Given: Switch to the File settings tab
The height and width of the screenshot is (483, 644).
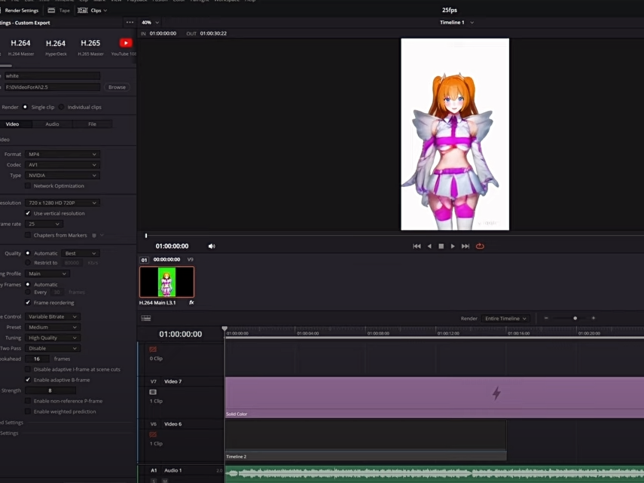Looking at the screenshot, I should pos(92,124).
